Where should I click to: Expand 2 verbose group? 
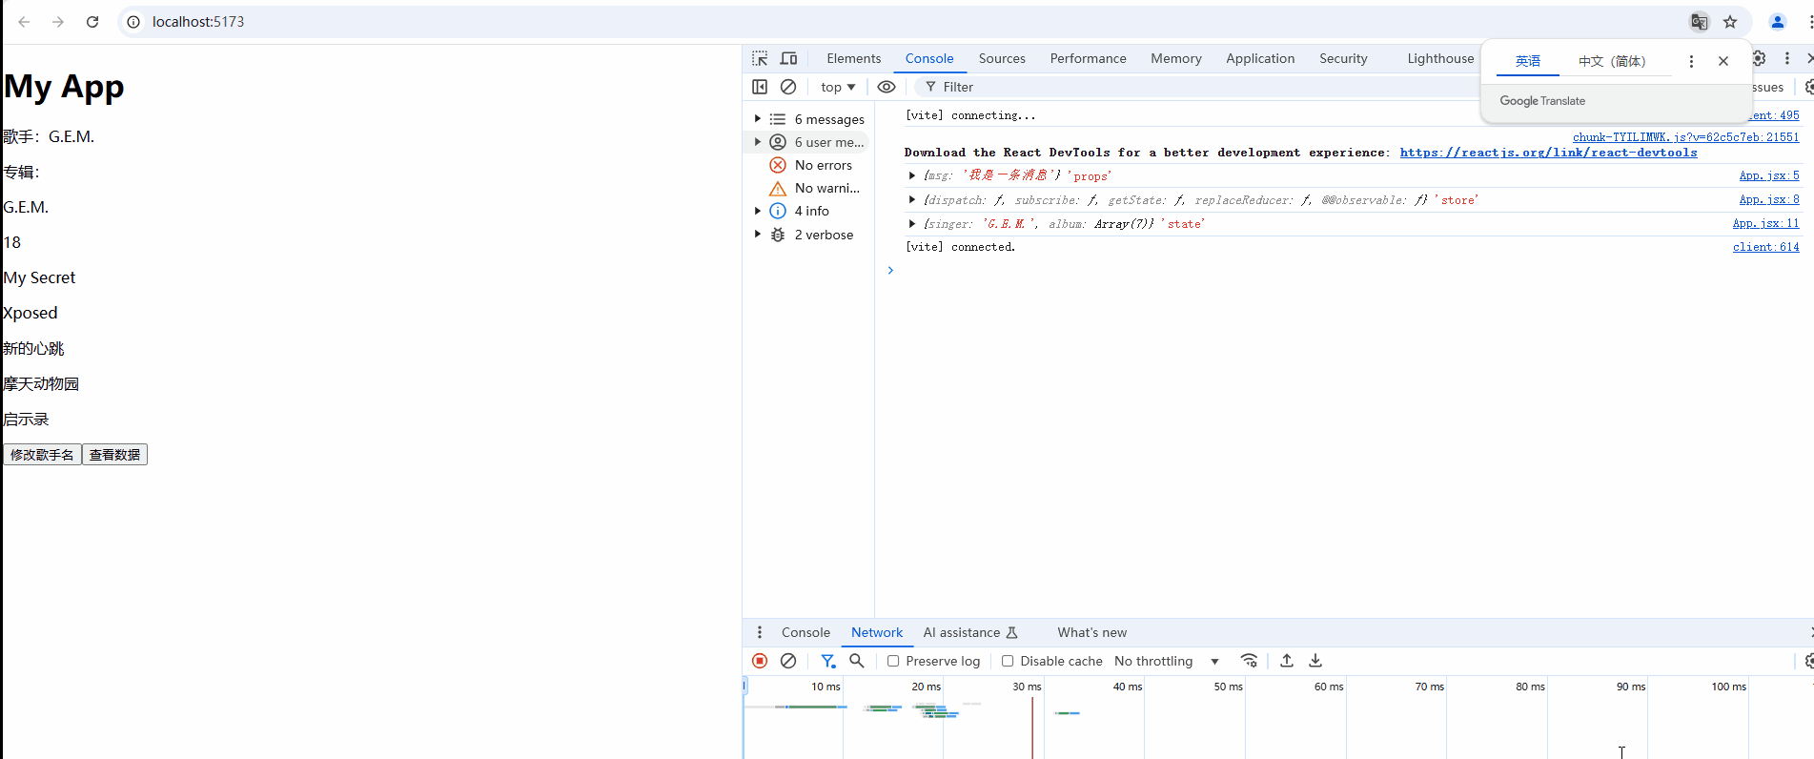[x=758, y=235]
